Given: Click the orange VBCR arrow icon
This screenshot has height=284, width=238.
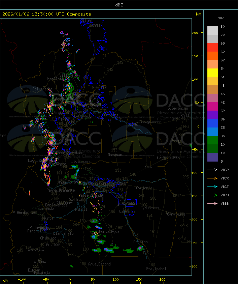Looking at the screenshot, I should click(213, 178).
